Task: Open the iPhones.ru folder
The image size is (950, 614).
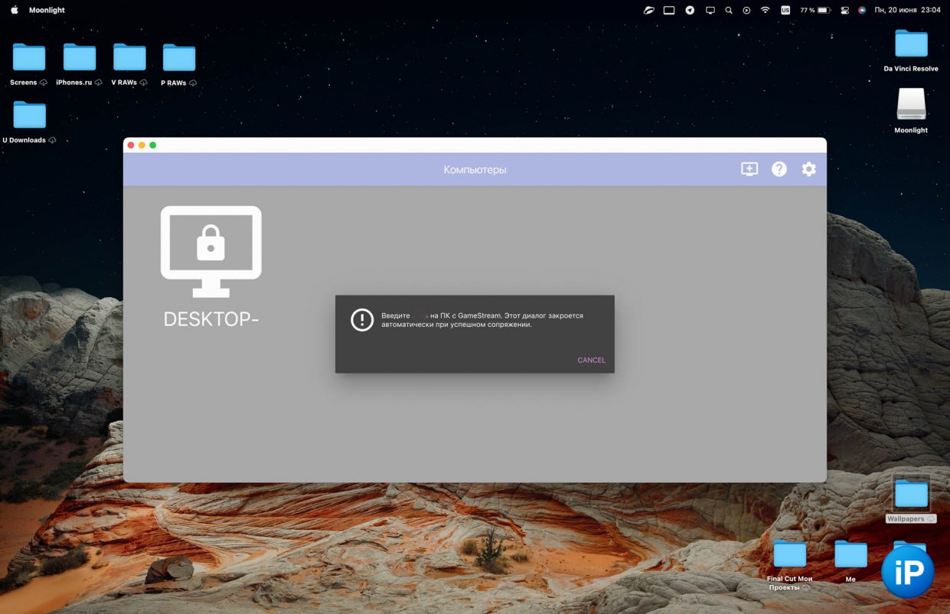Action: pyautogui.click(x=80, y=57)
